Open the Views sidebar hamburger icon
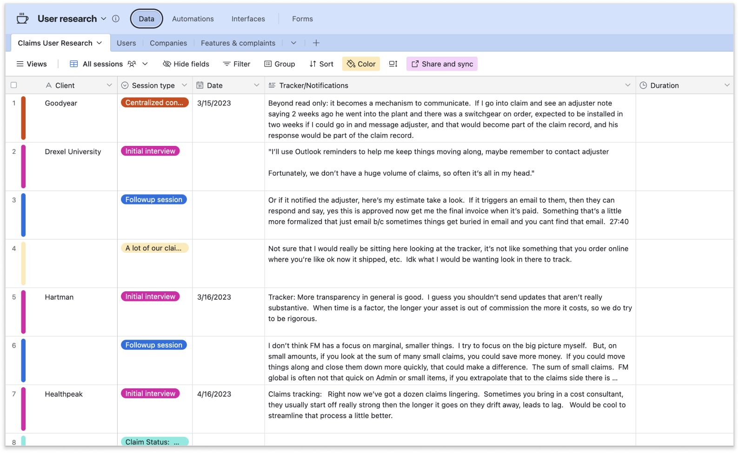Viewport: 739px width, 453px height. 20,64
